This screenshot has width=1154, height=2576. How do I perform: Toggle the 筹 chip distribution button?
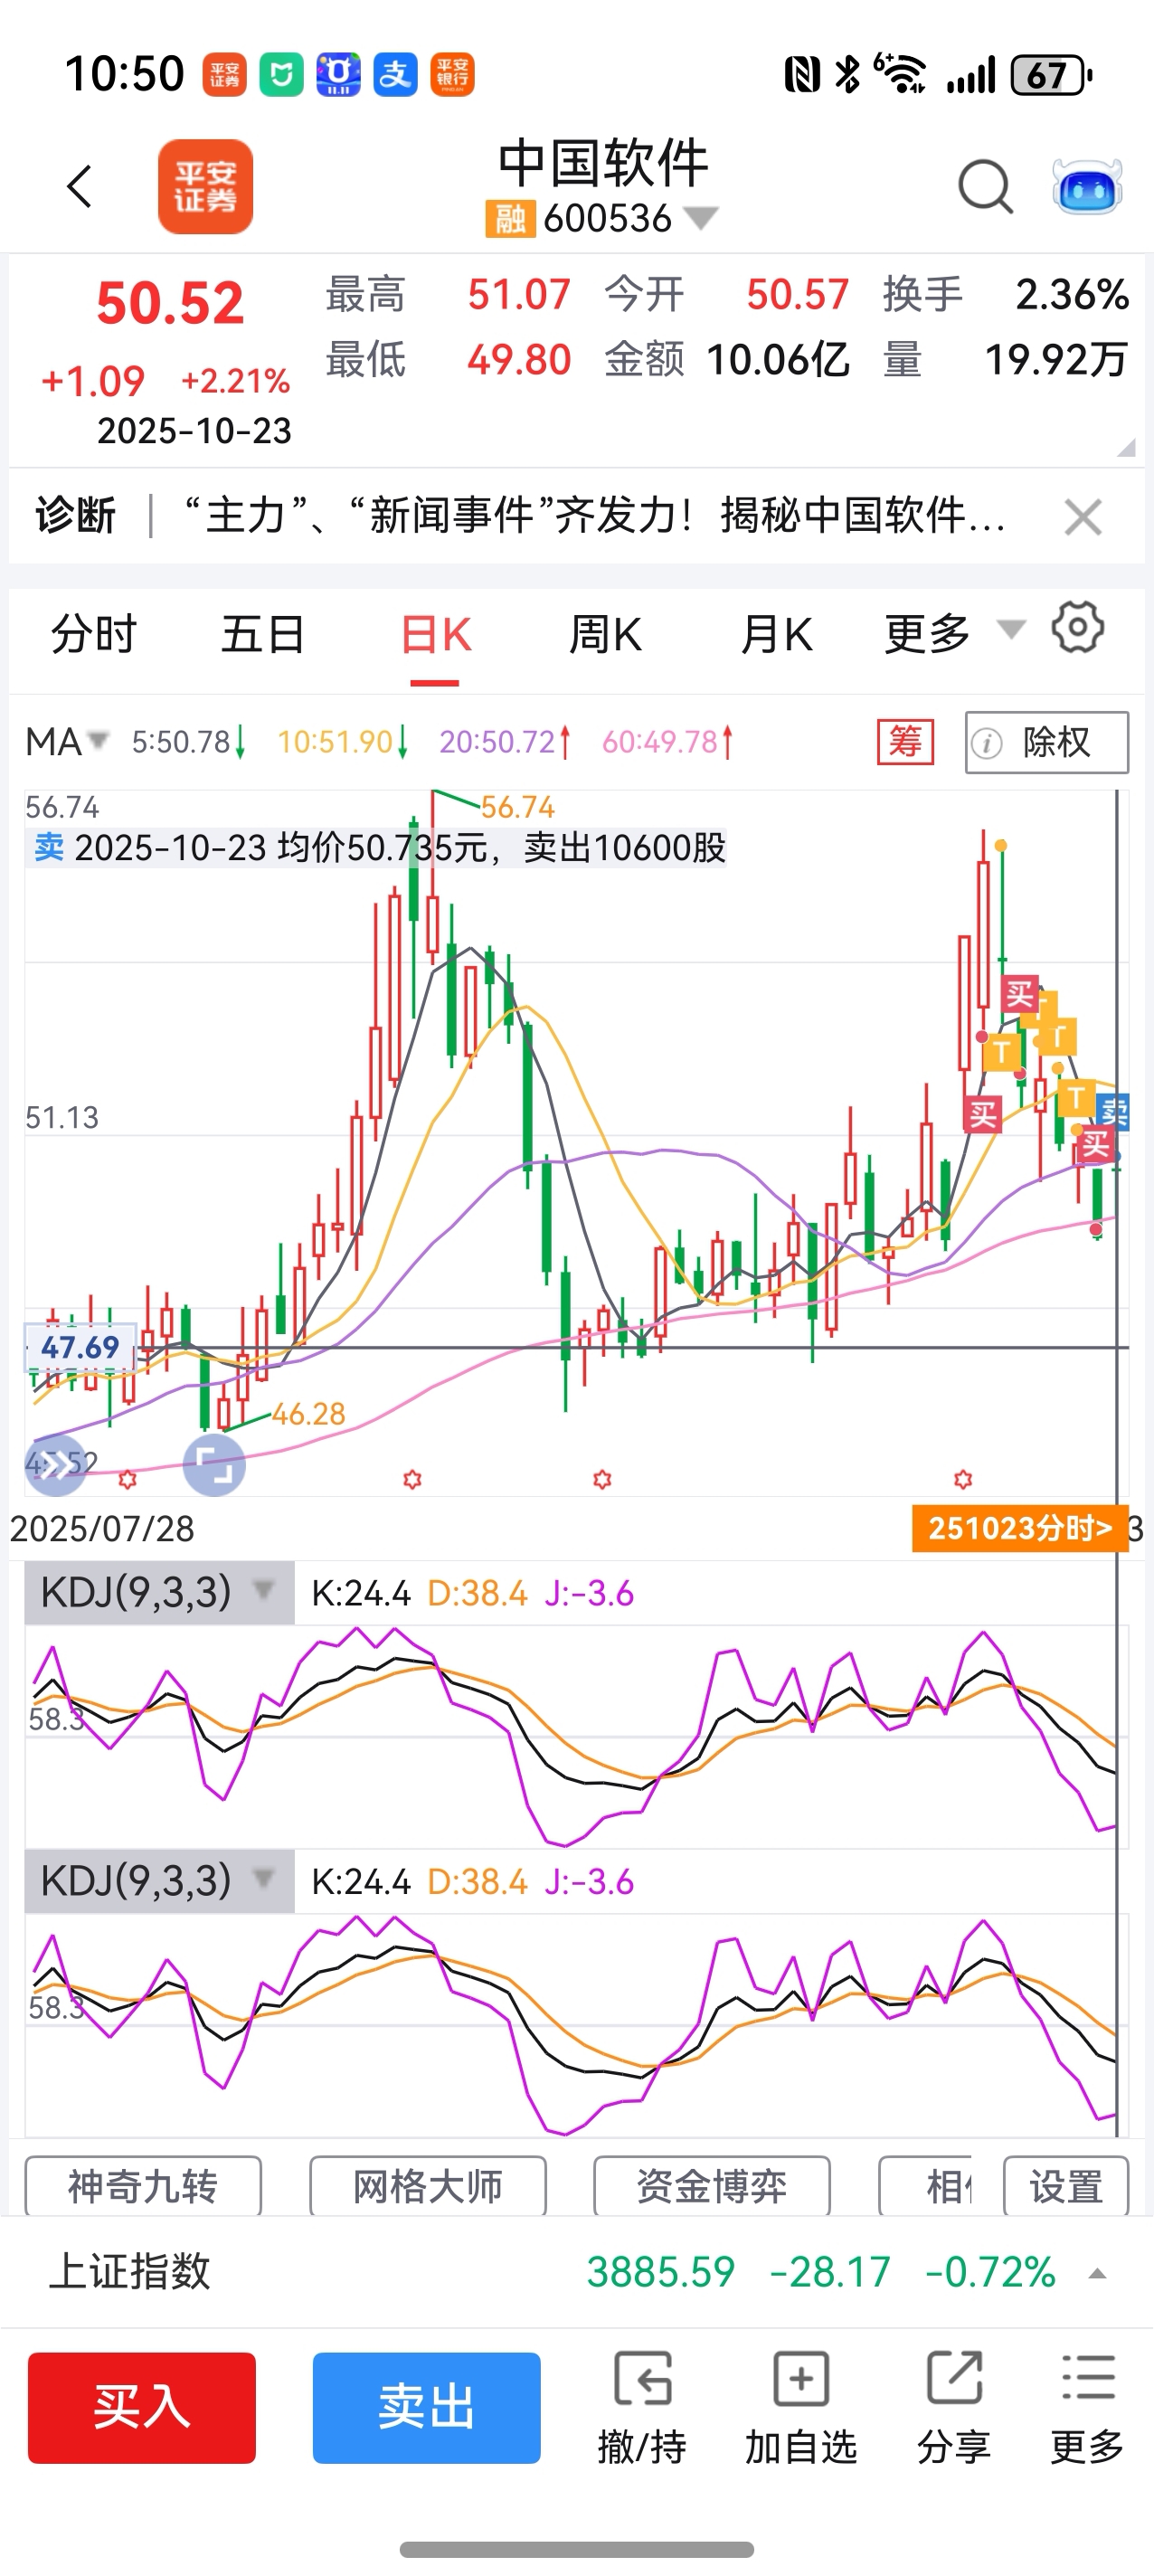[905, 742]
